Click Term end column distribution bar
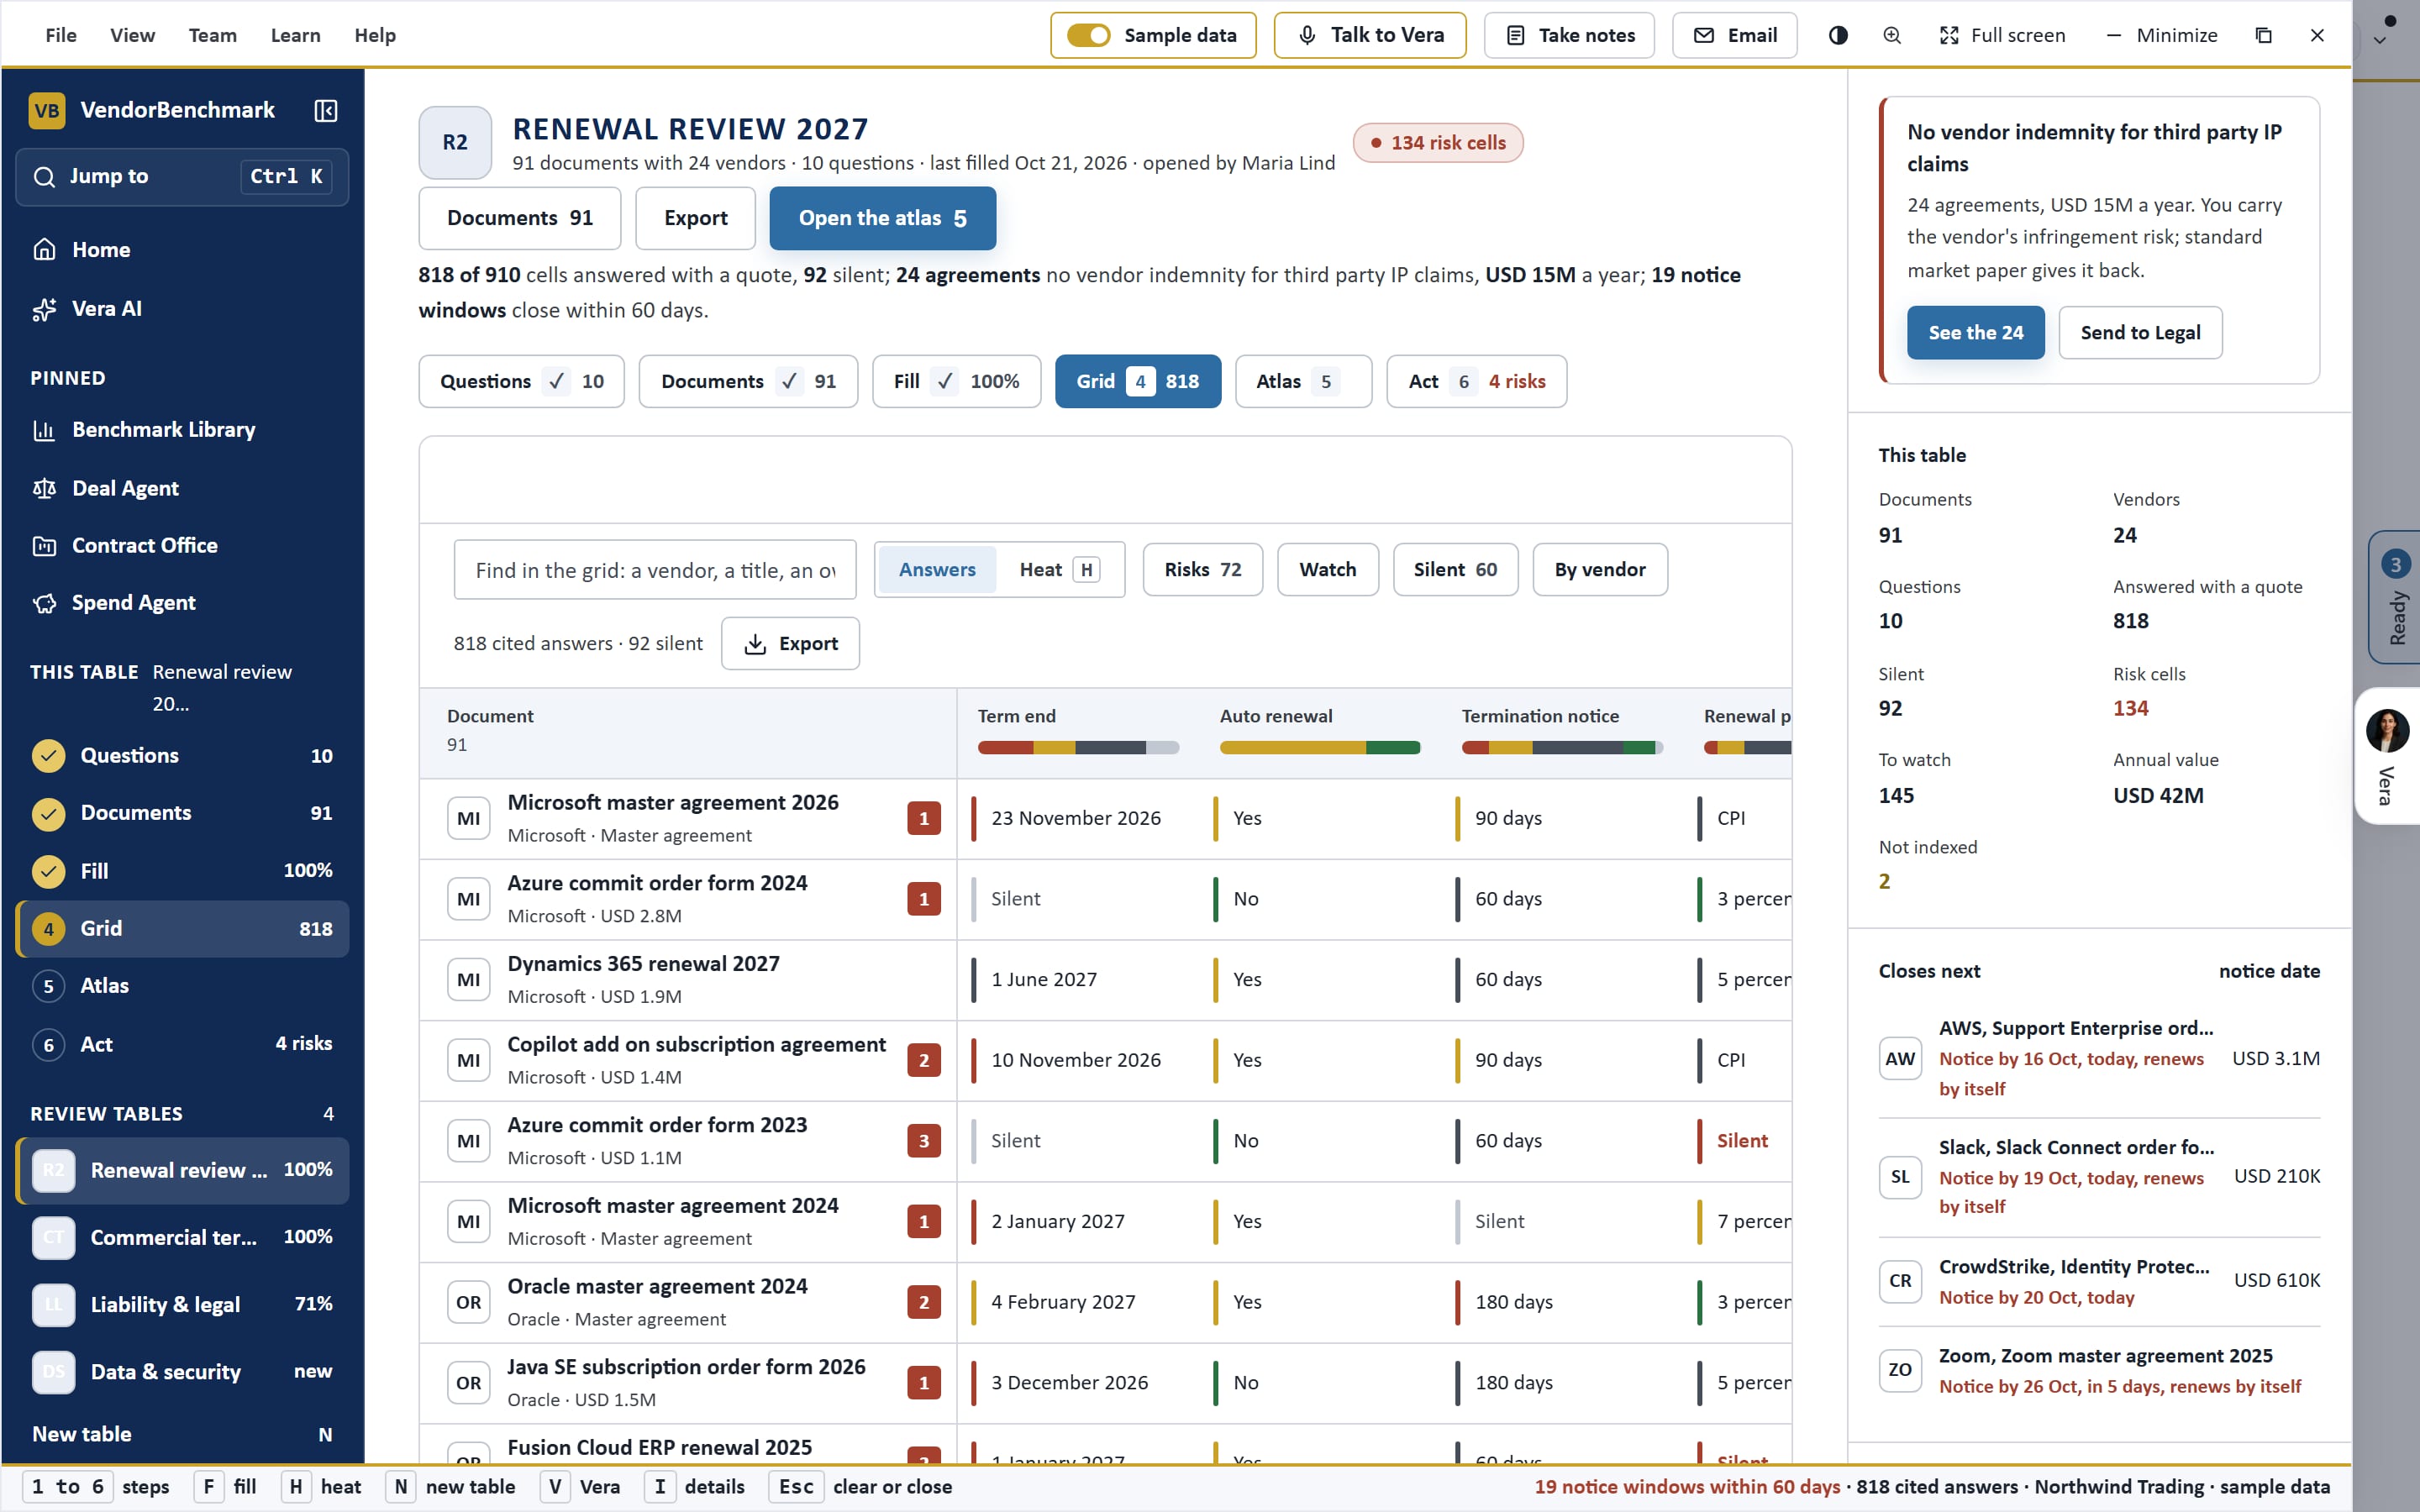 point(1079,748)
